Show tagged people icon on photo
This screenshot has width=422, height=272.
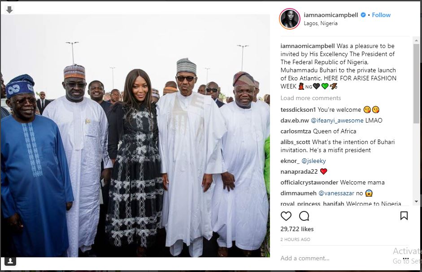(x=10, y=261)
